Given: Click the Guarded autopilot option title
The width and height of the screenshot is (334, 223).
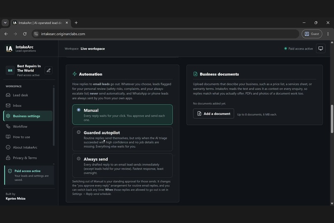Looking at the screenshot, I should click(x=102, y=133).
